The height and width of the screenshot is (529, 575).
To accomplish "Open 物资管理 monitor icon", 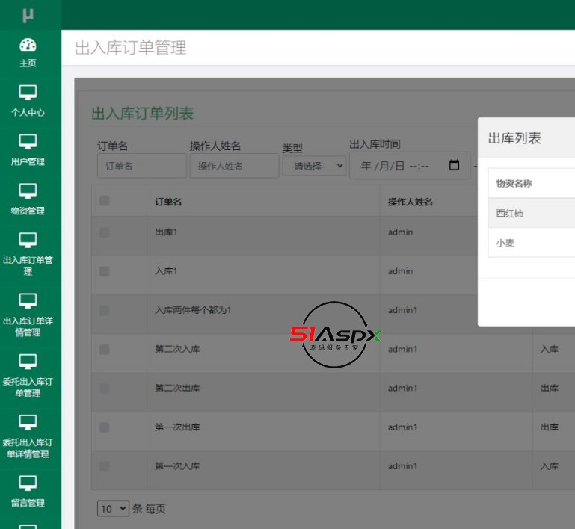I will (x=28, y=191).
